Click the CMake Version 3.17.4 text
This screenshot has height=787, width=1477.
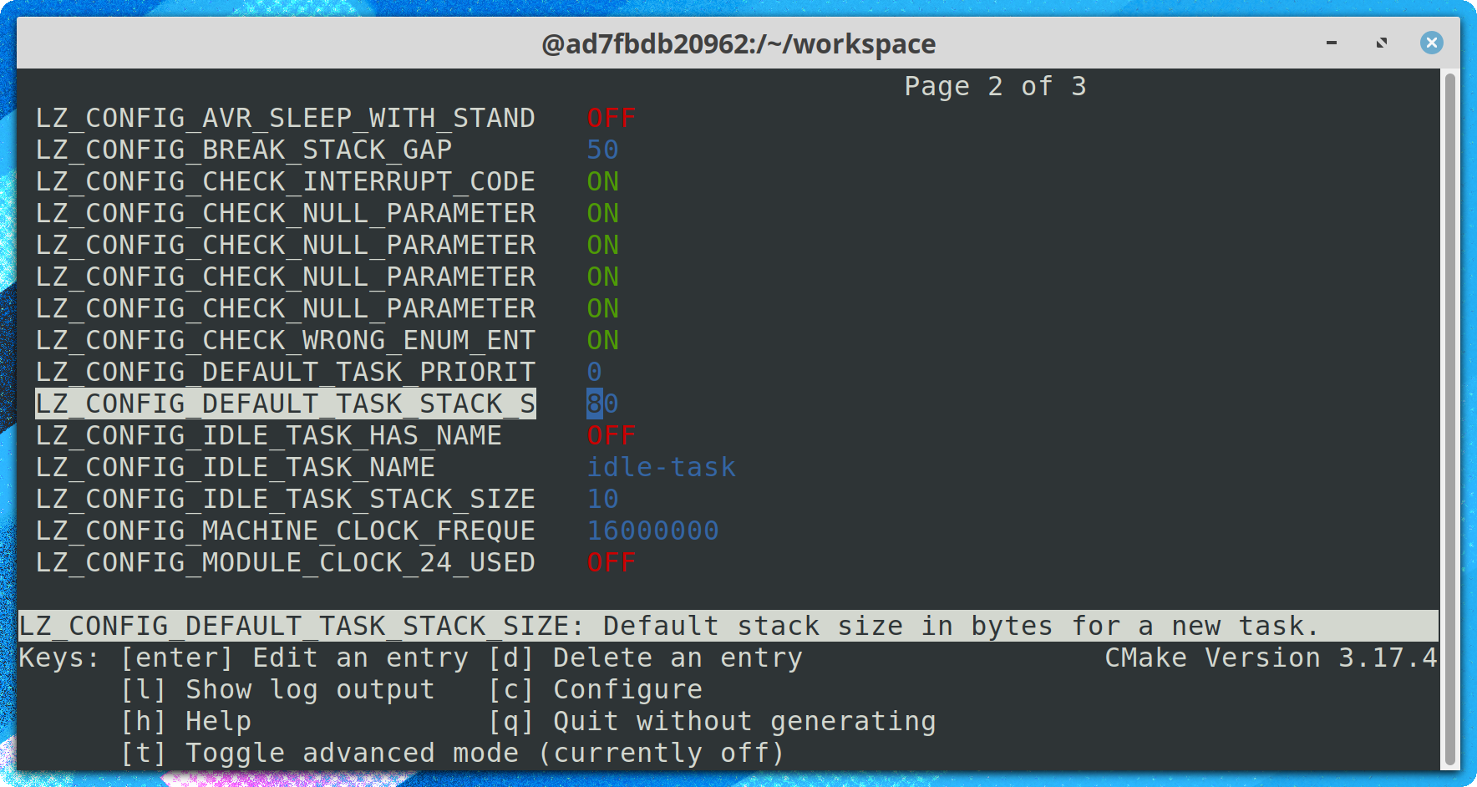1271,658
